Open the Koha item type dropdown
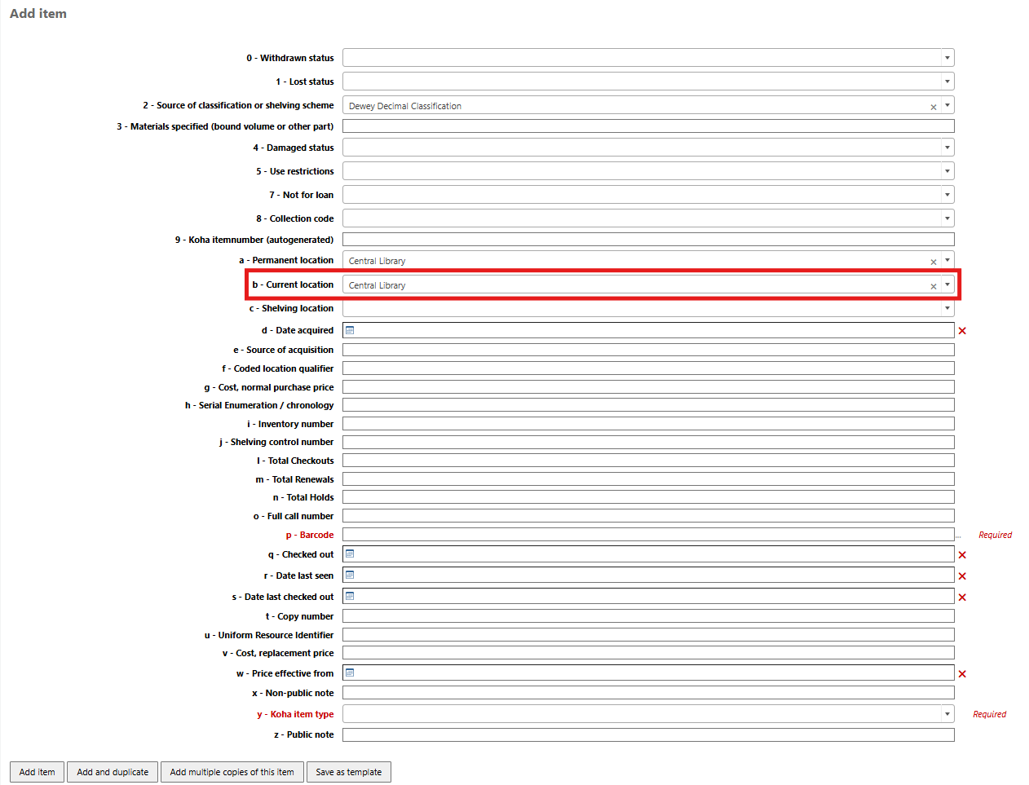This screenshot has height=785, width=1029. 947,714
